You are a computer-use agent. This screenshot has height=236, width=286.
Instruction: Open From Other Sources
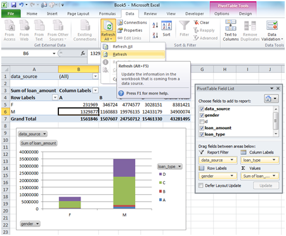point(58,30)
